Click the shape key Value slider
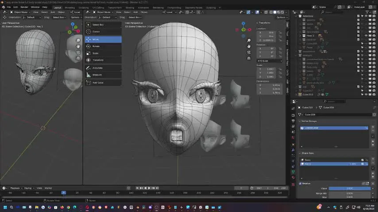The width and height of the screenshot is (378, 212). (350, 189)
